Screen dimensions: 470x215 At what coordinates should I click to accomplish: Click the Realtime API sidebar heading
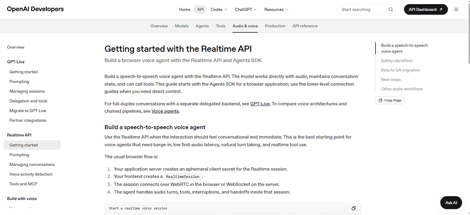19,135
